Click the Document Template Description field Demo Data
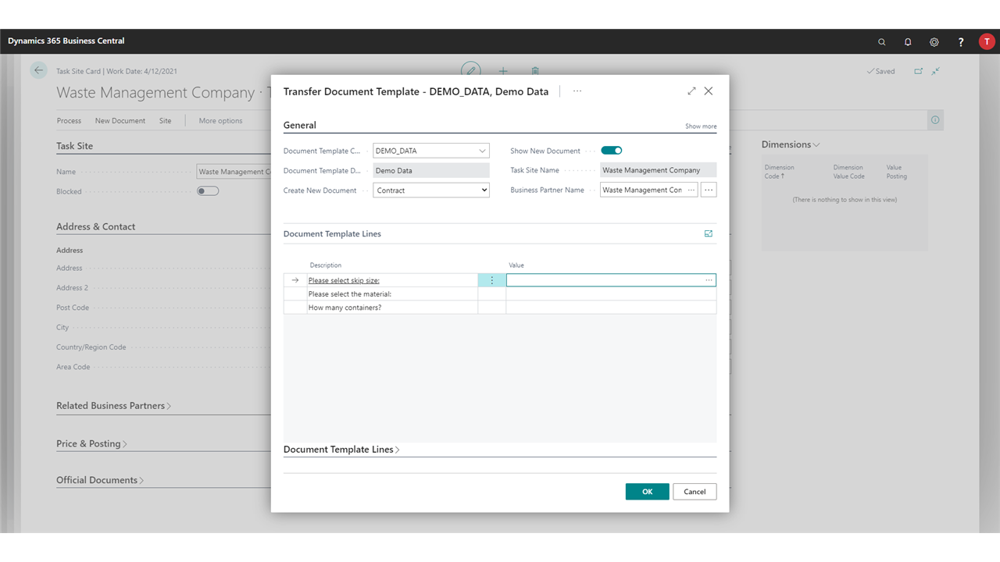The height and width of the screenshot is (562, 1000). pyautogui.click(x=431, y=170)
